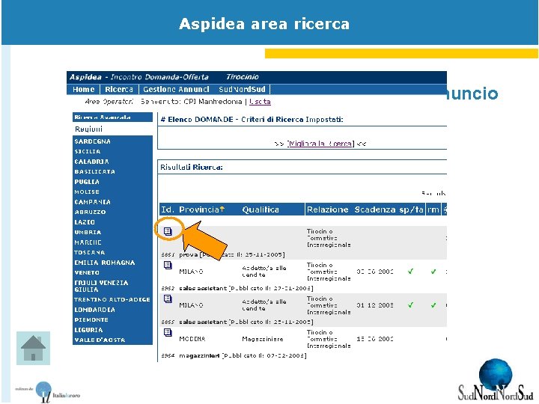Select the CALABRIA region
Viewport: 539px width, 404px height.
click(91, 162)
